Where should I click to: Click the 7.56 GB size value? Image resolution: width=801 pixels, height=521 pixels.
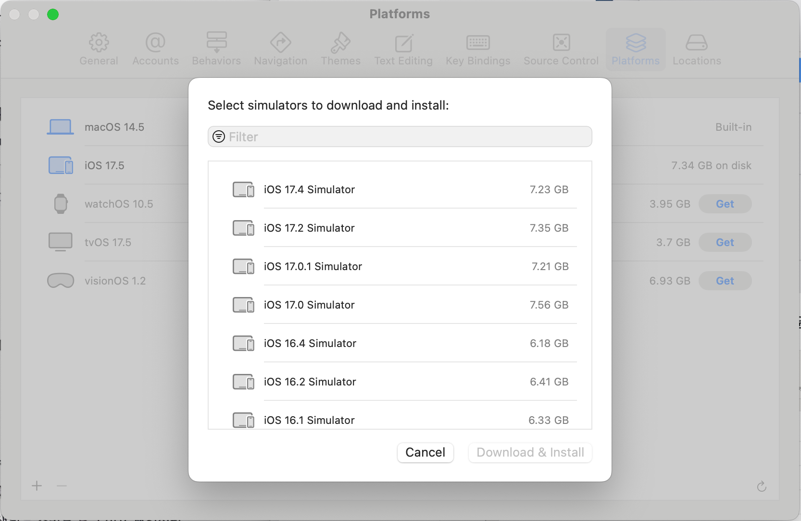(549, 305)
